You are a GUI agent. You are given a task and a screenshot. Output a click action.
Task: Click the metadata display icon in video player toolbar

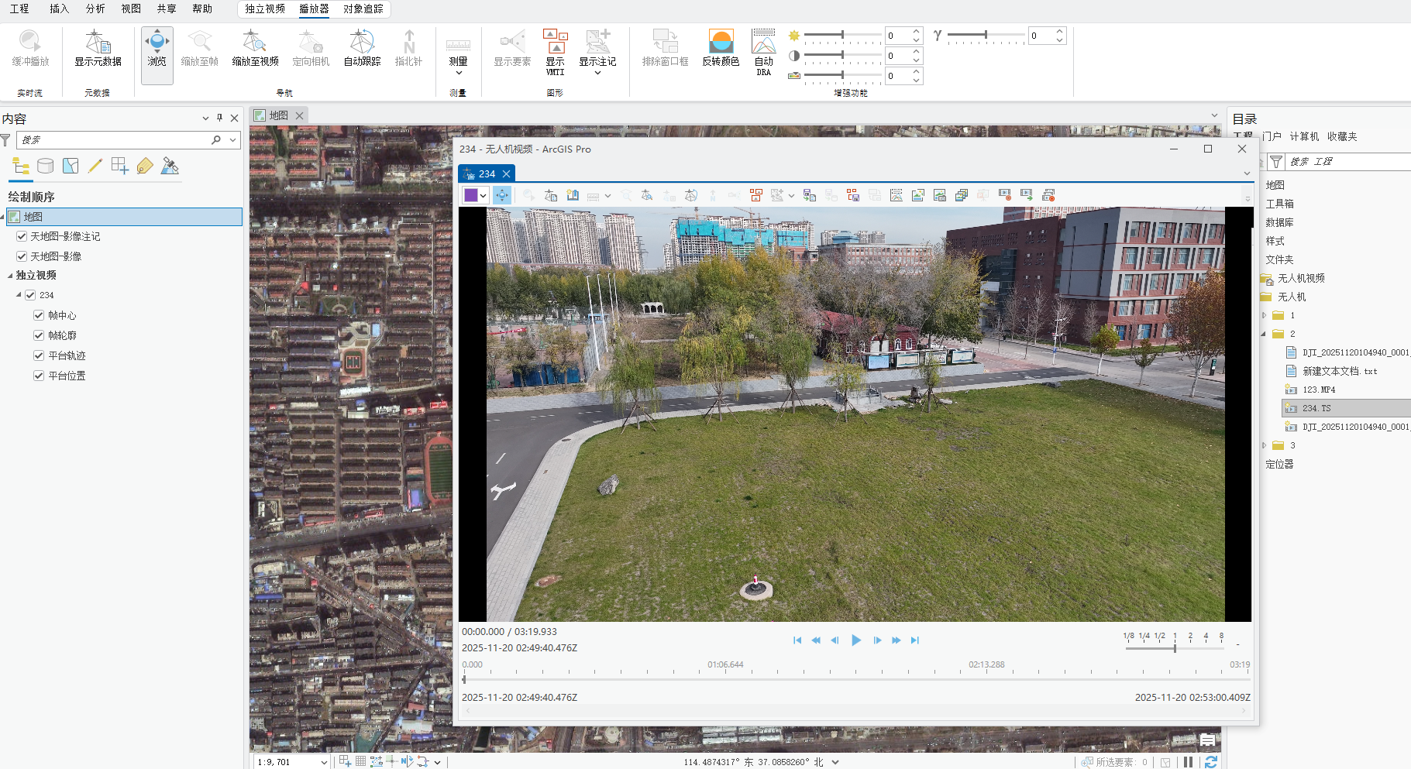pyautogui.click(x=551, y=195)
